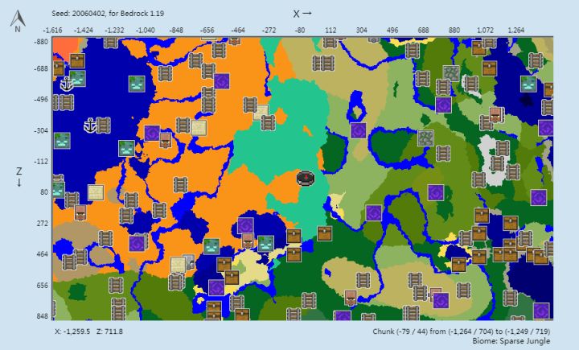The image size is (579, 350).
Task: Select the purple portal in the southwest near Z 464
Action: tap(137, 244)
